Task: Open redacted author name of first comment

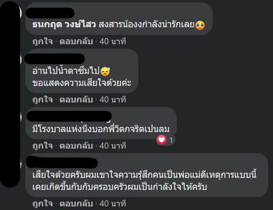Action: click(50, 13)
